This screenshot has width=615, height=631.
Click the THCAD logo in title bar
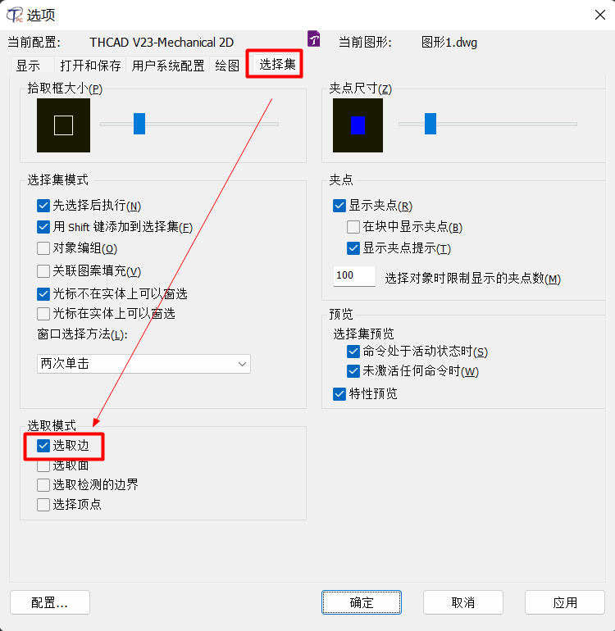point(15,15)
